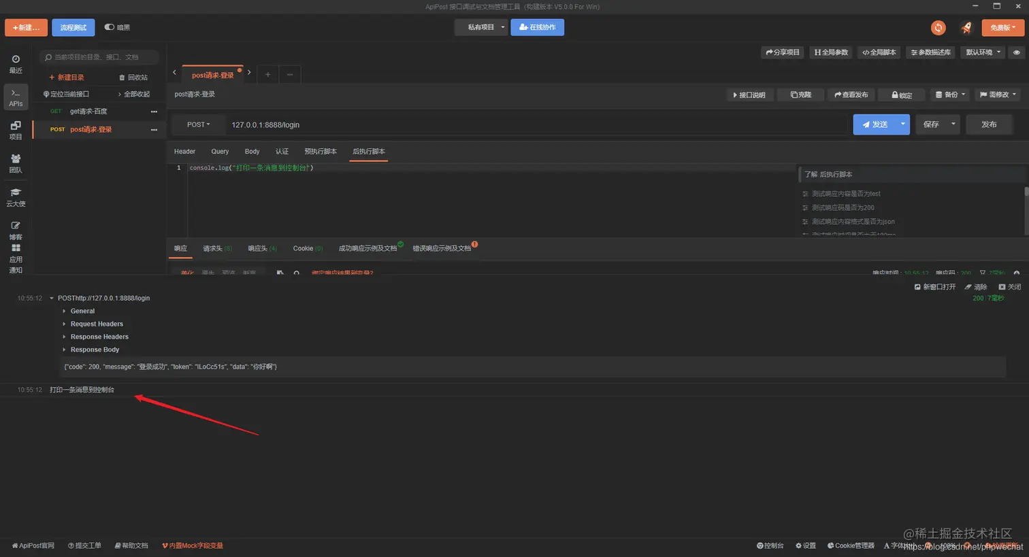Click the 在线协作 button
The height and width of the screenshot is (557, 1029).
pos(537,27)
